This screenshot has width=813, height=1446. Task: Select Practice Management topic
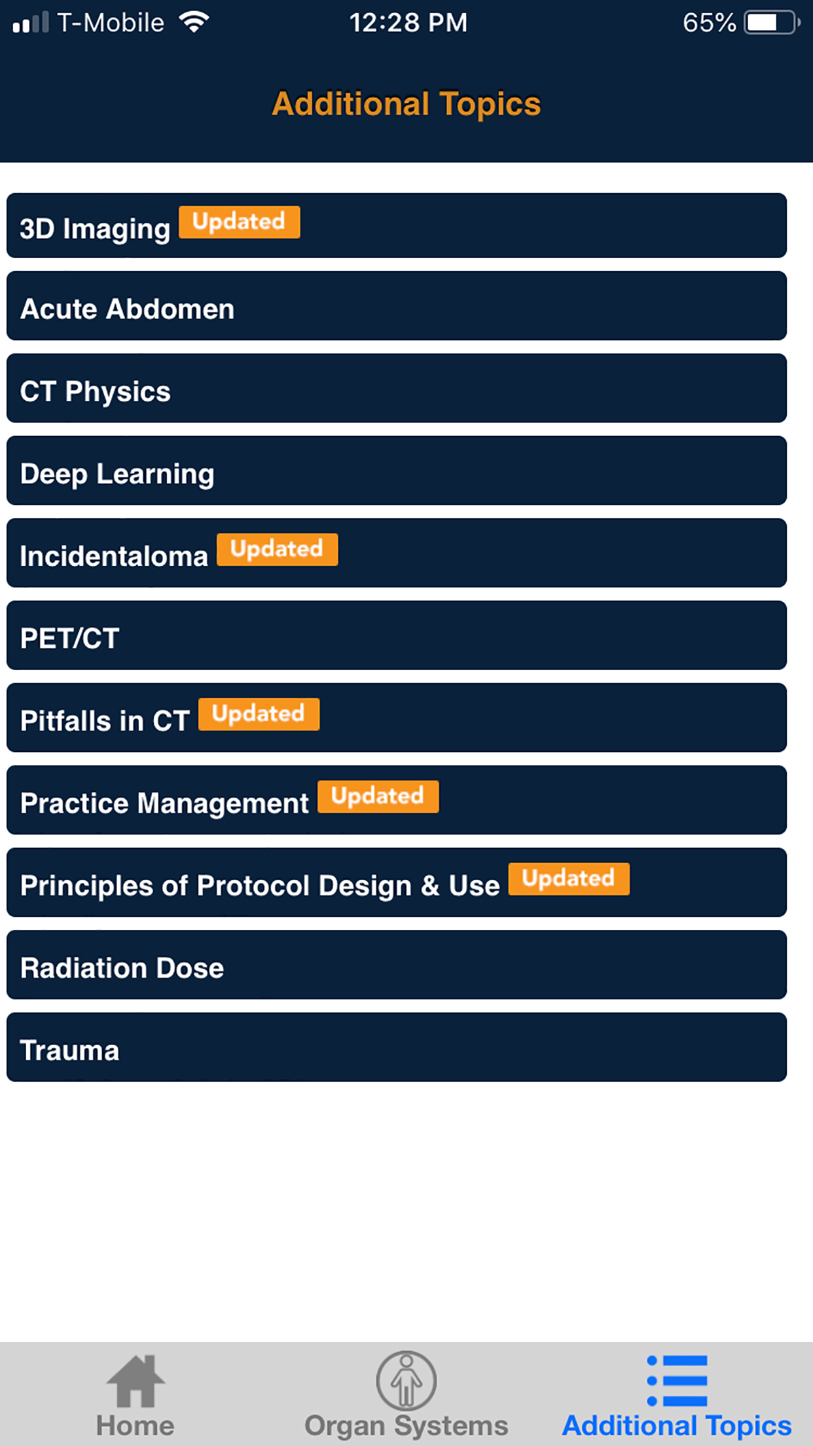point(164,803)
